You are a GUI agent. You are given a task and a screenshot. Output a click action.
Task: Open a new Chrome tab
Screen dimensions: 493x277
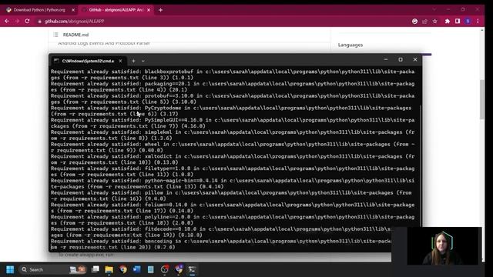point(160,10)
